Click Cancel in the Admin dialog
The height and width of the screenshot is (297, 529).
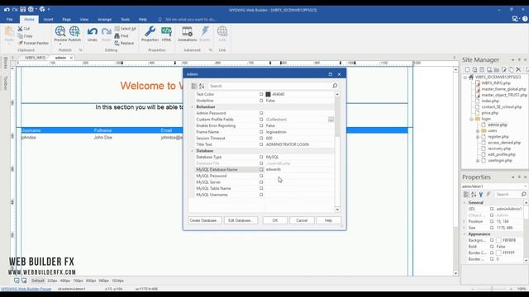coord(302,220)
